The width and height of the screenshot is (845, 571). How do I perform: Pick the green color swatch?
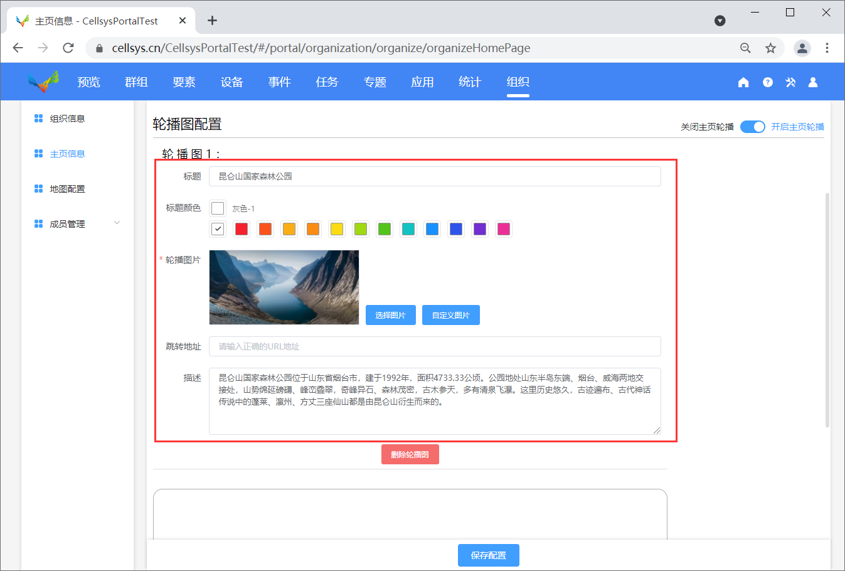385,229
